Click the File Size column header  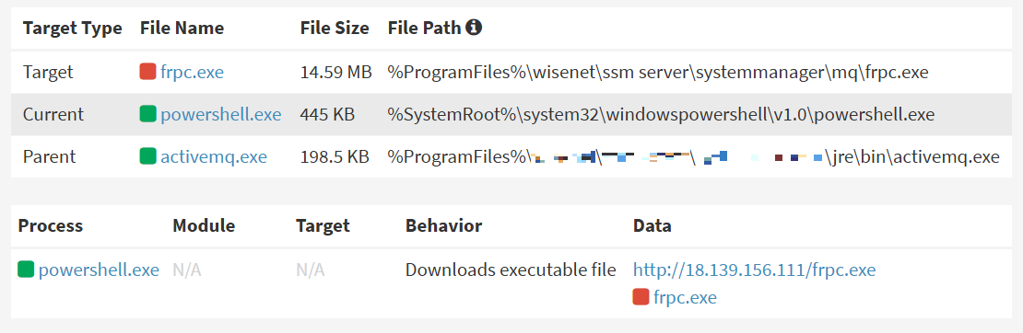pos(335,28)
